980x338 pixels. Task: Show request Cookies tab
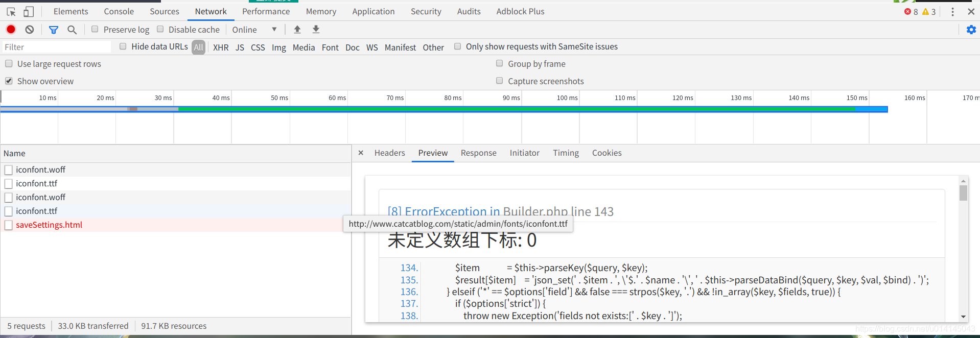tap(606, 153)
